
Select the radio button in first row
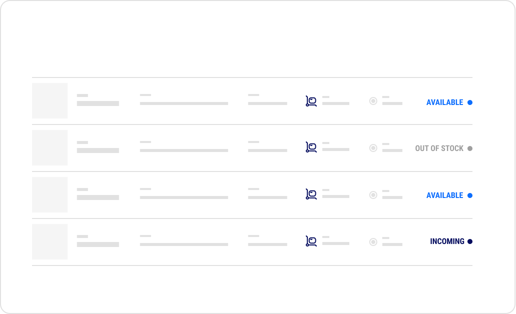pyautogui.click(x=373, y=101)
